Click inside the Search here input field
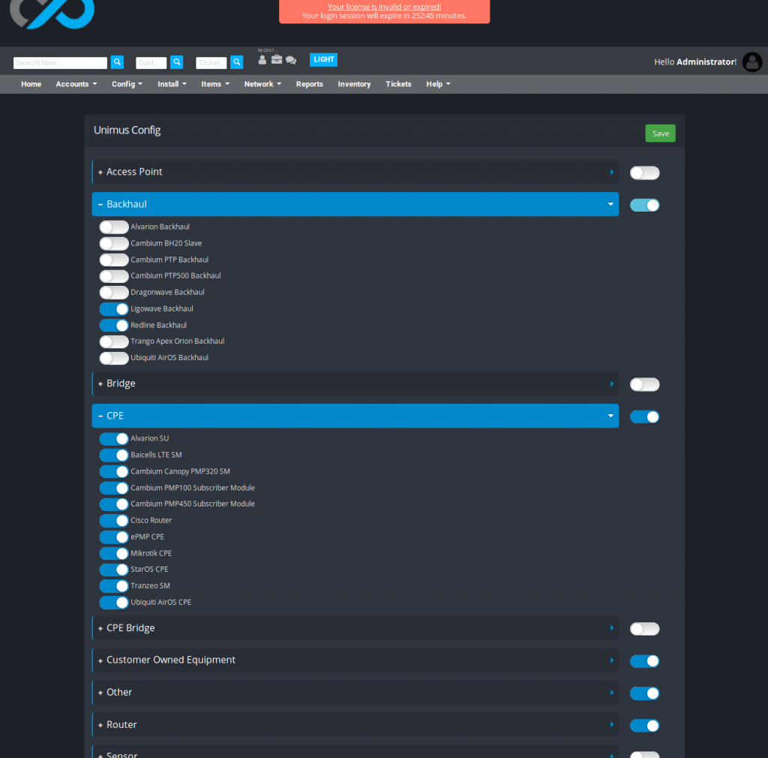The image size is (768, 758). pos(60,62)
